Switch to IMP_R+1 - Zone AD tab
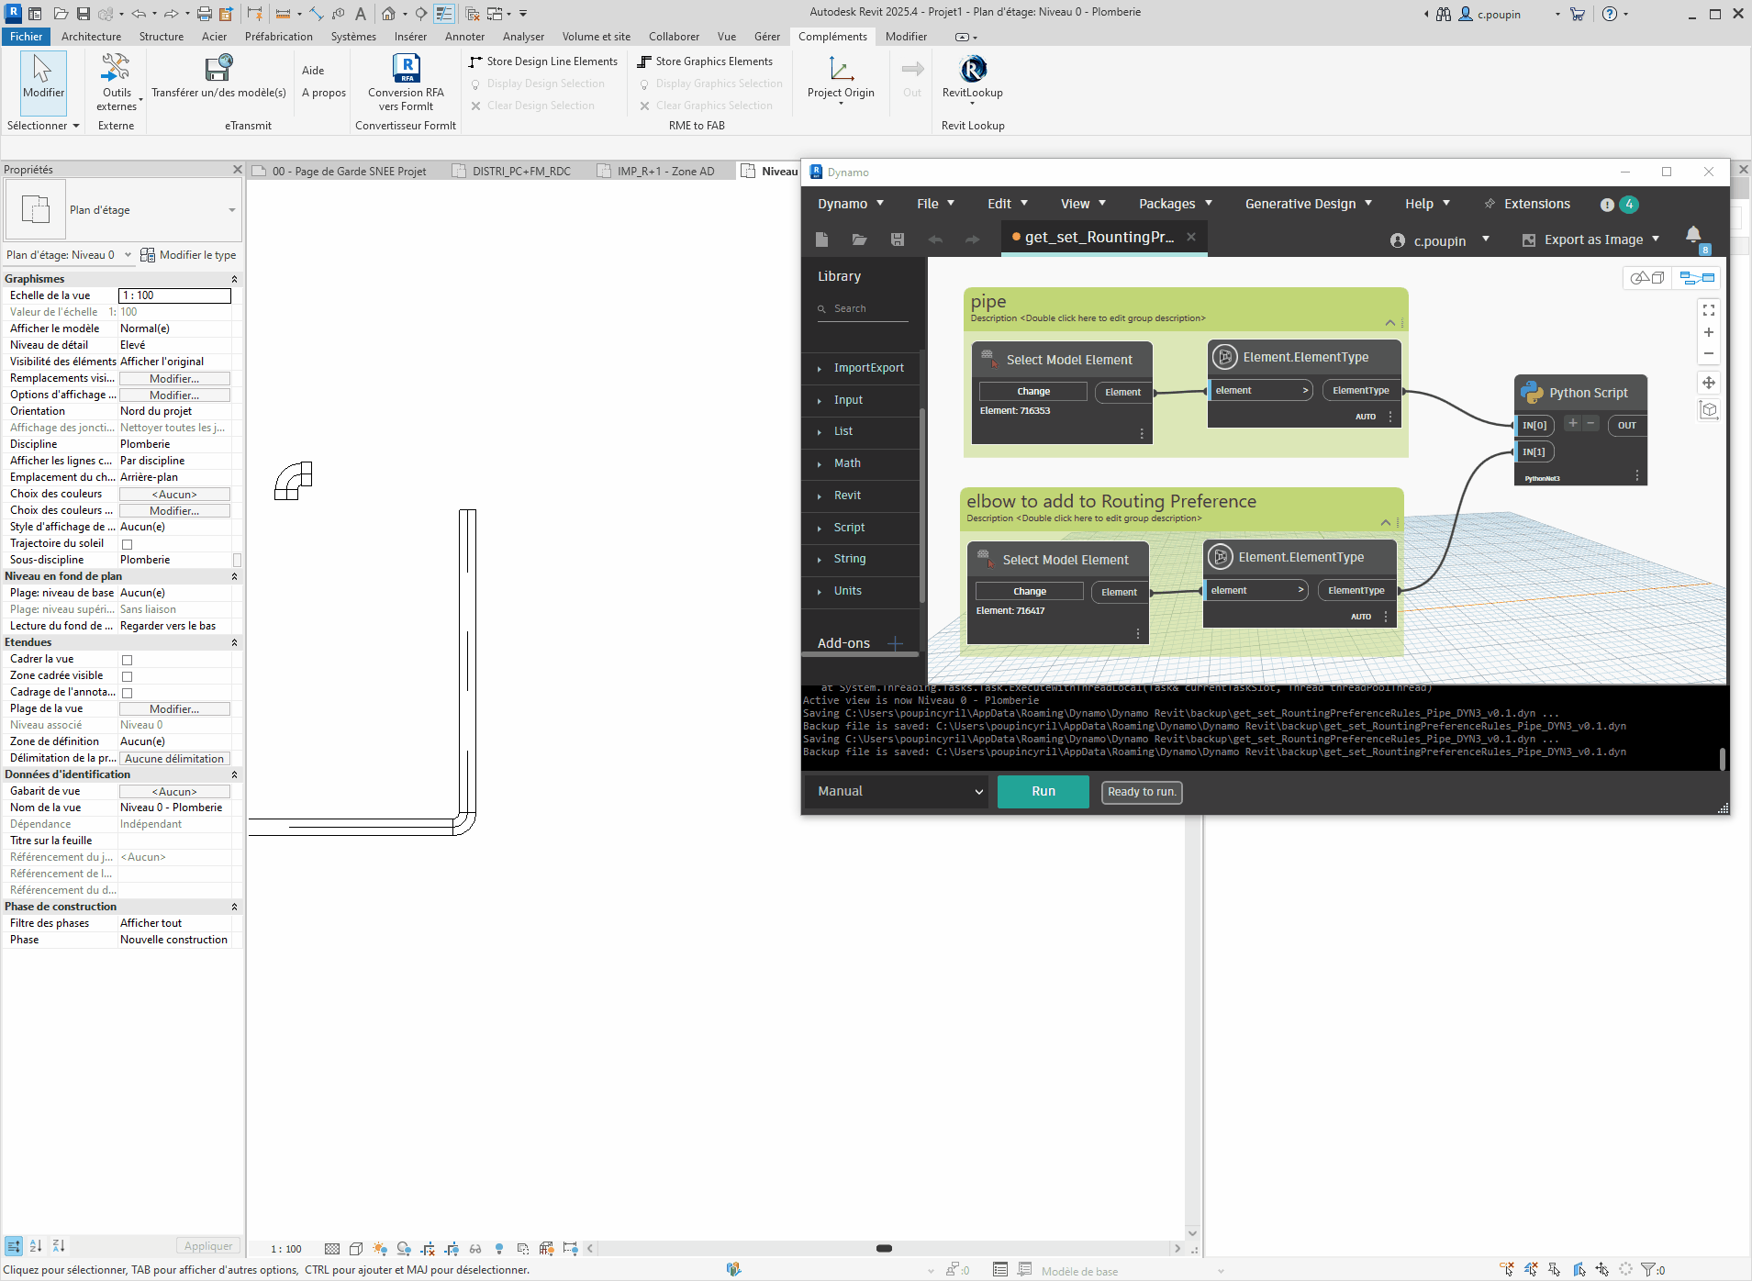 point(656,171)
